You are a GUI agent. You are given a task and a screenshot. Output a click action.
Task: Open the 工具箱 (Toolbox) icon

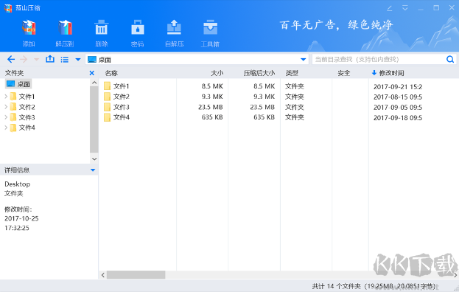coord(210,28)
